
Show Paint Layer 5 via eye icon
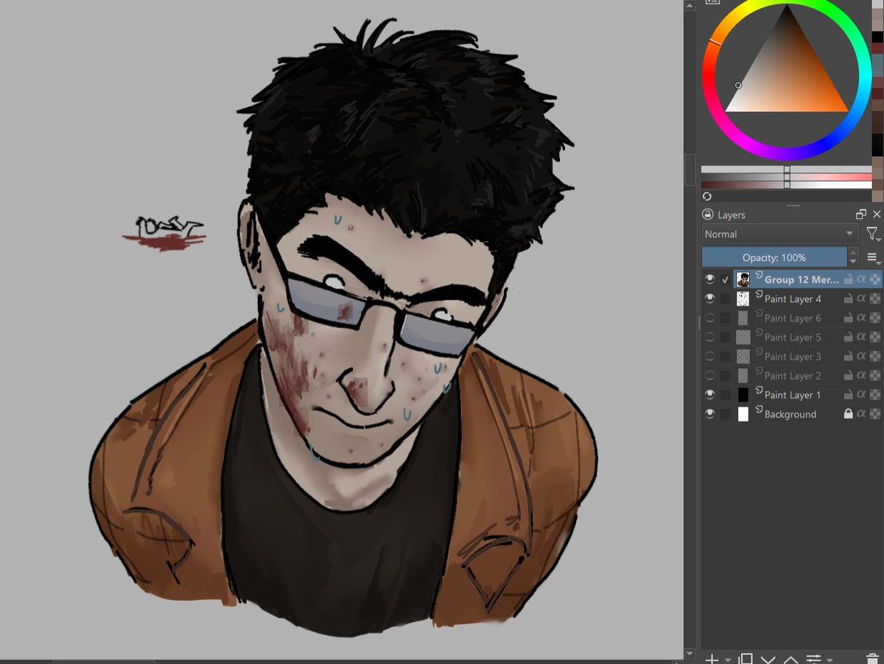tap(709, 337)
